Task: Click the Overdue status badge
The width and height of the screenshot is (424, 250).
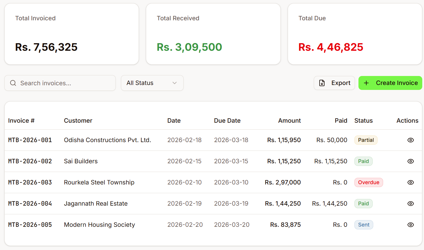Action: pos(368,182)
